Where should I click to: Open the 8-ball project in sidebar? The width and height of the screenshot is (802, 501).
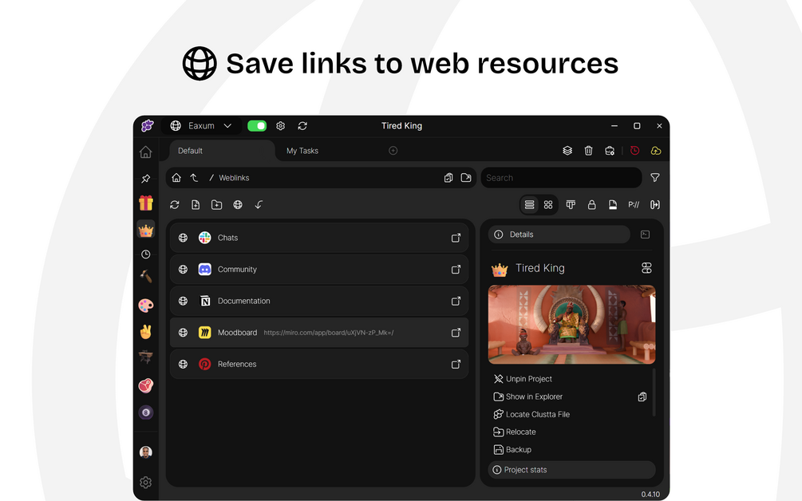[146, 412]
